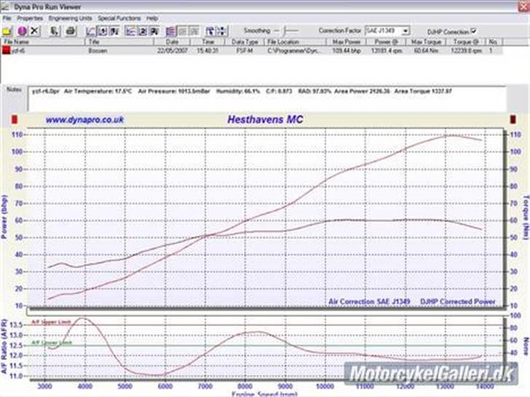Remove the run using the black X icon
The image size is (530, 397).
coord(34,31)
